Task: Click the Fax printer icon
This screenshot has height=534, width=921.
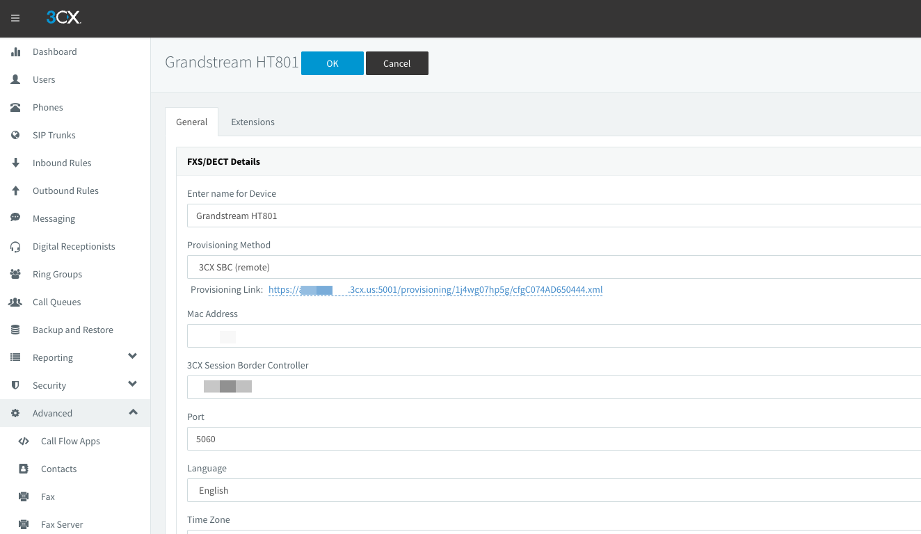Action: coord(24,496)
